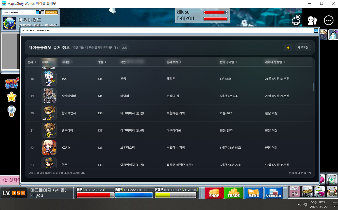Open the globe location pin icon

[x=296, y=20]
